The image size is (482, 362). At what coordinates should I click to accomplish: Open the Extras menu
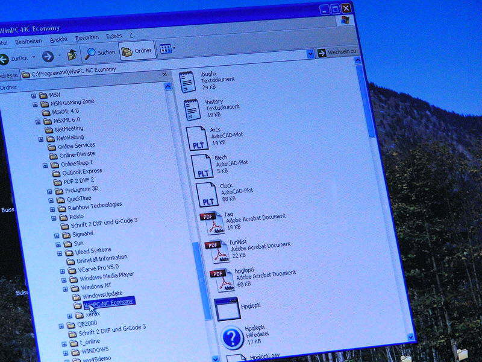(114, 36)
